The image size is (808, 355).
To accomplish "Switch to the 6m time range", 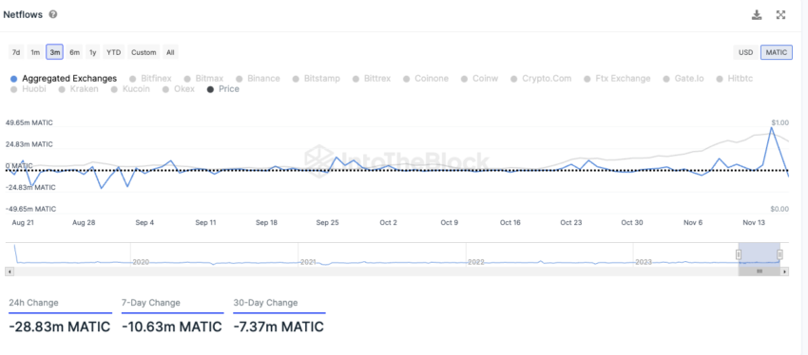I will pos(75,52).
